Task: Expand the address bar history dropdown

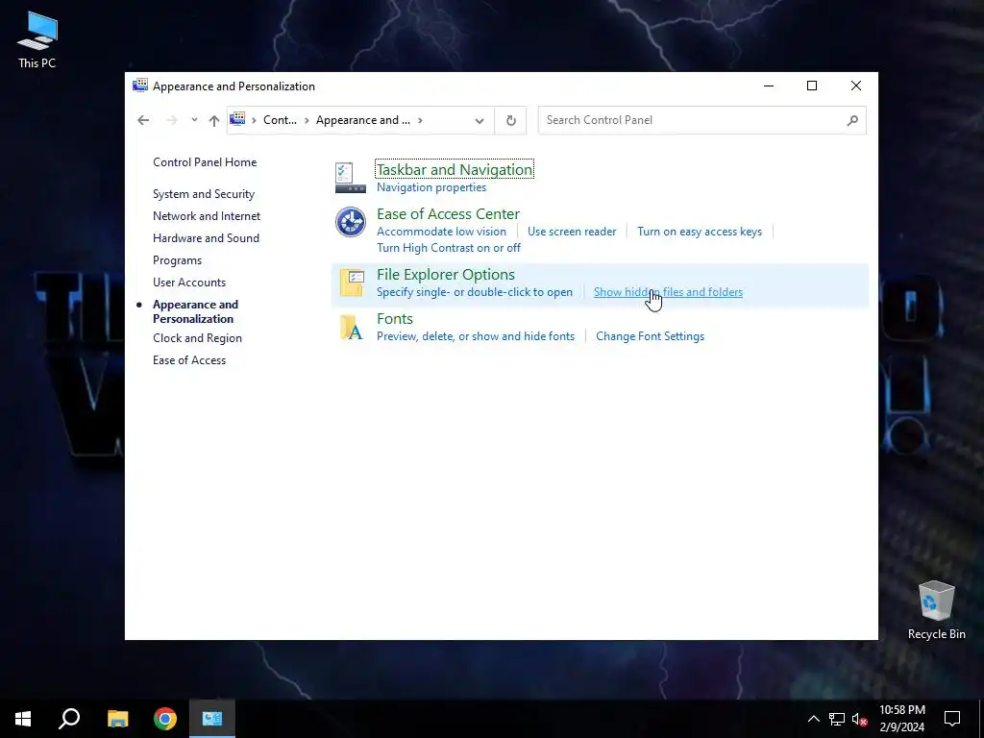Action: [480, 120]
